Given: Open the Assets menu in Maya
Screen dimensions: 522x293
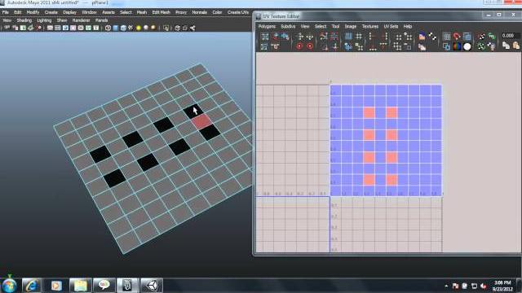Looking at the screenshot, I should [x=108, y=12].
